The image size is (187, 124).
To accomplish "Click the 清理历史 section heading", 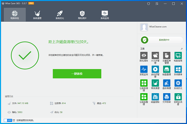I will point(9,97).
